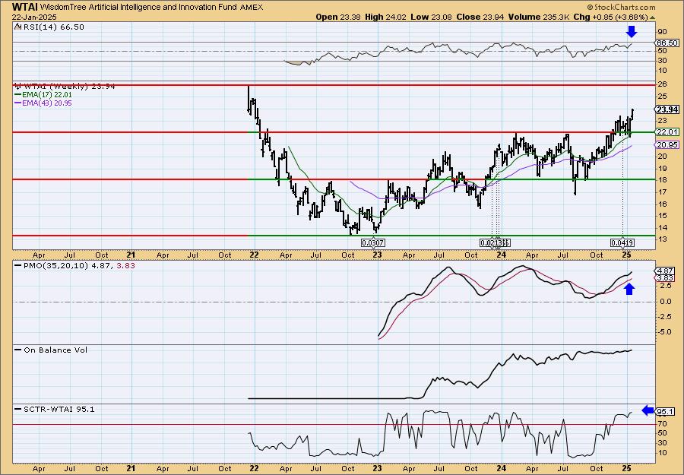Viewport: 684px width, 475px height.
Task: Click the Chg +0.85 (+3.68%) value
Action: (610, 17)
